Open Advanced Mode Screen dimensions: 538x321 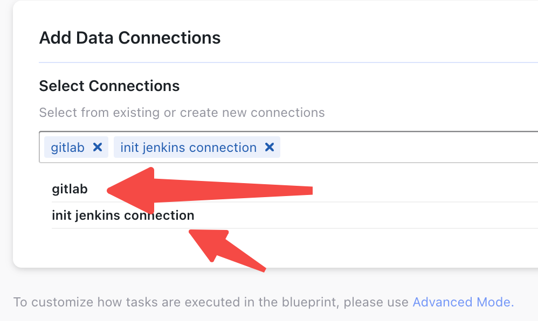(x=461, y=302)
